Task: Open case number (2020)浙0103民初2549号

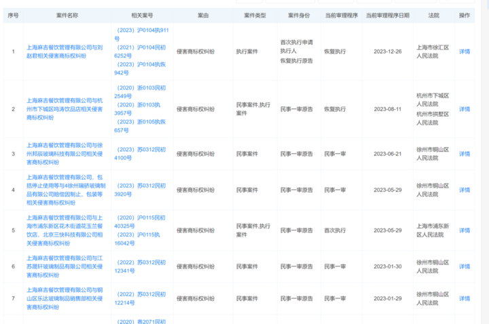Action: click(x=140, y=92)
